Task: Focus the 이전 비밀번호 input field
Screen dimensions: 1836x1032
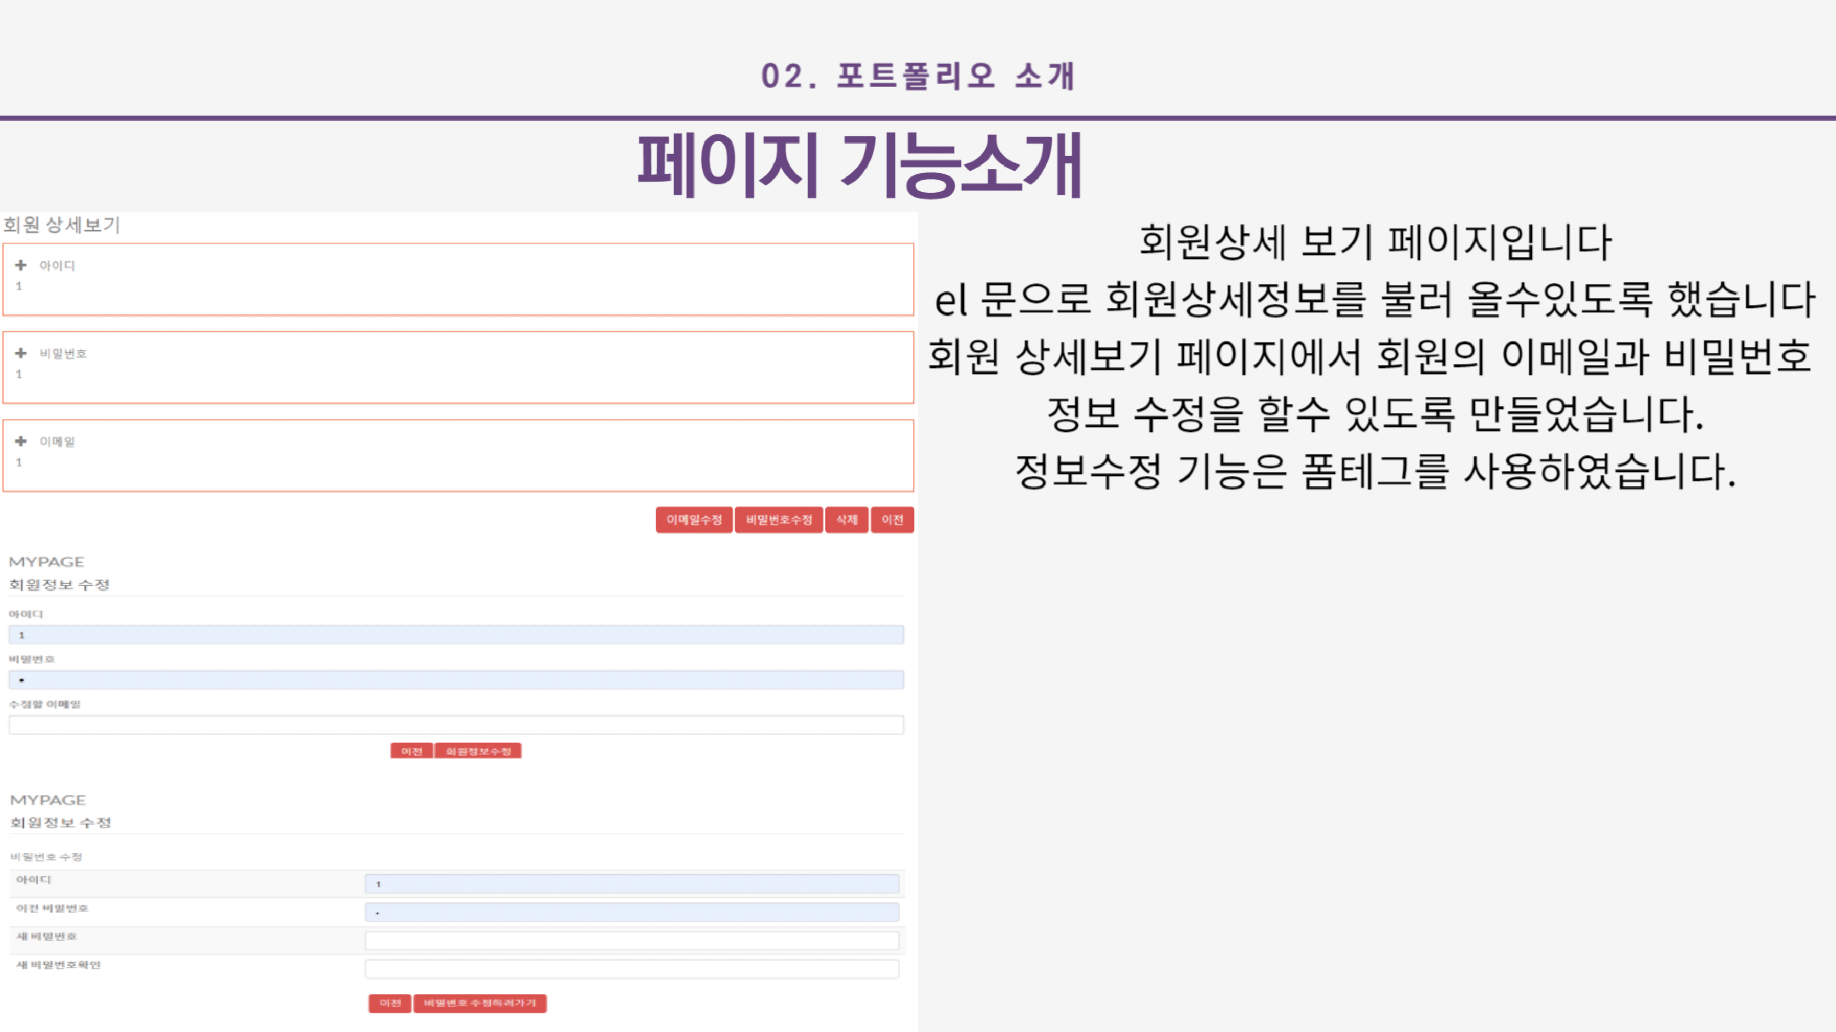Action: 632,912
